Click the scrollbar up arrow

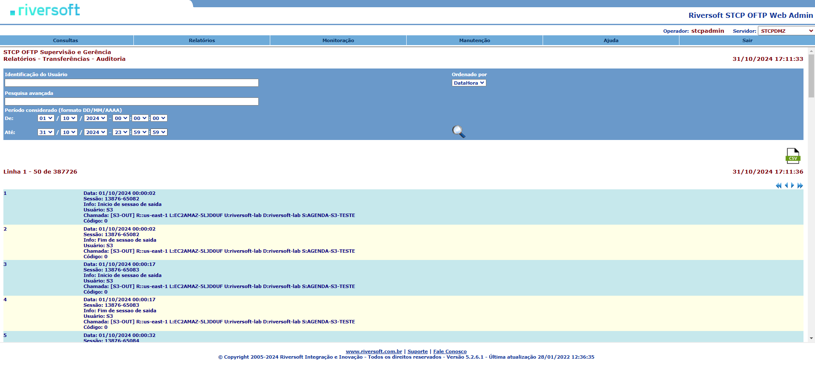(811, 51)
